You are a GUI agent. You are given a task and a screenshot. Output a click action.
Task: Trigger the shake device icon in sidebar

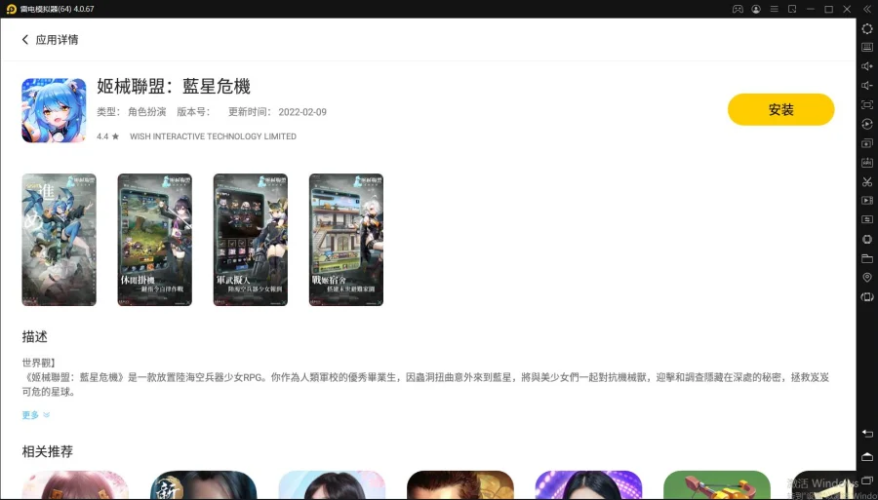tap(867, 297)
